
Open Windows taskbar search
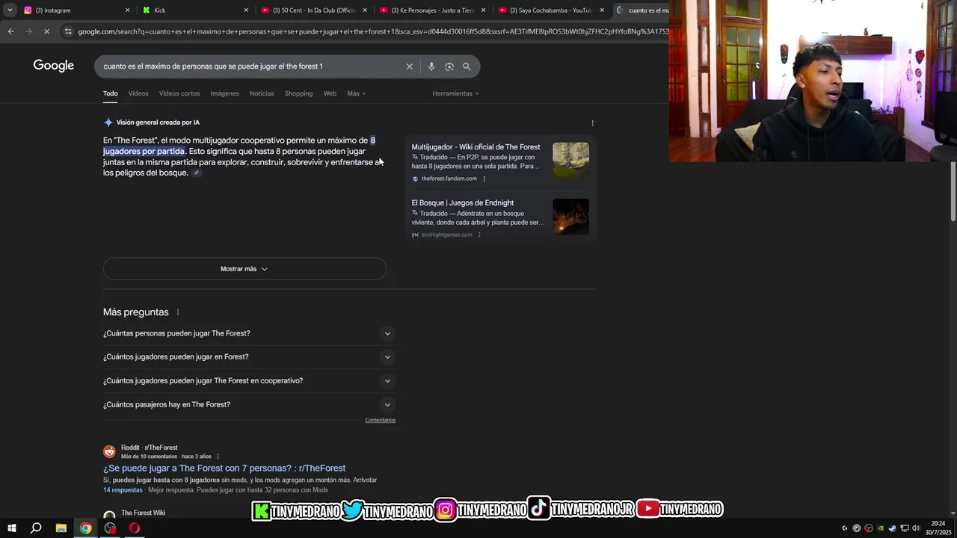pyautogui.click(x=36, y=528)
